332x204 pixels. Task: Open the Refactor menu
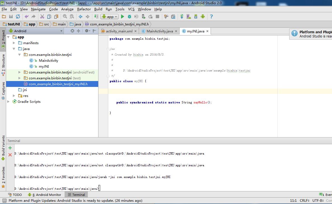[x=84, y=9]
